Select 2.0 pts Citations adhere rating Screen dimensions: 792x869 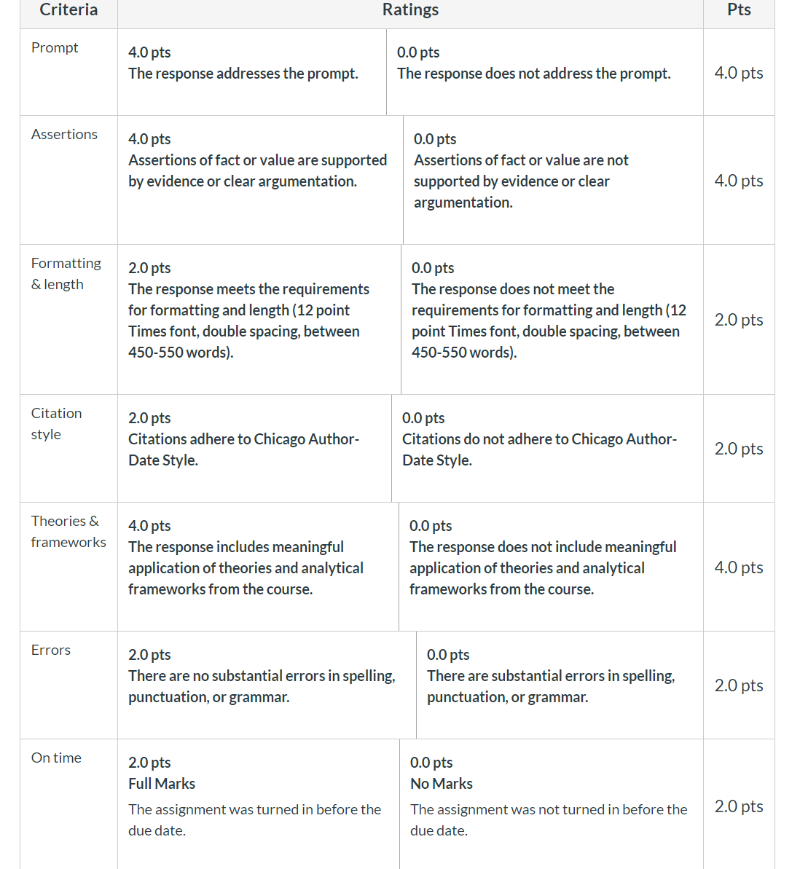[x=254, y=449]
